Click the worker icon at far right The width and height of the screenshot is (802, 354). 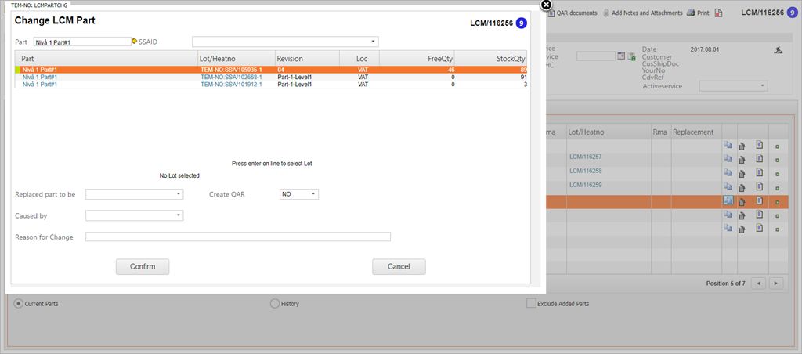coord(778,51)
